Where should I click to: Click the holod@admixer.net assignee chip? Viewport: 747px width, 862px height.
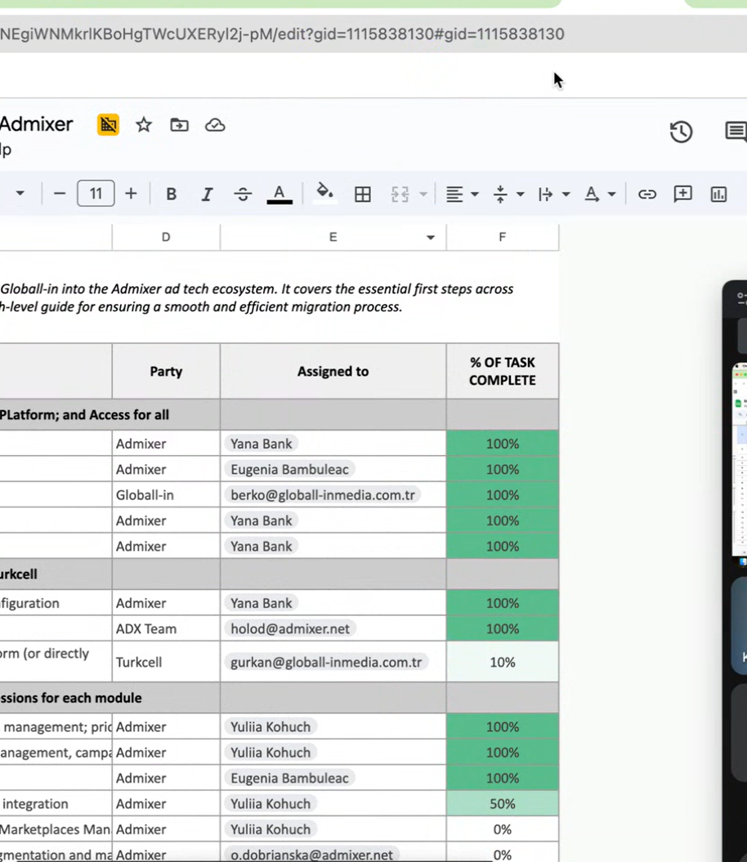290,628
